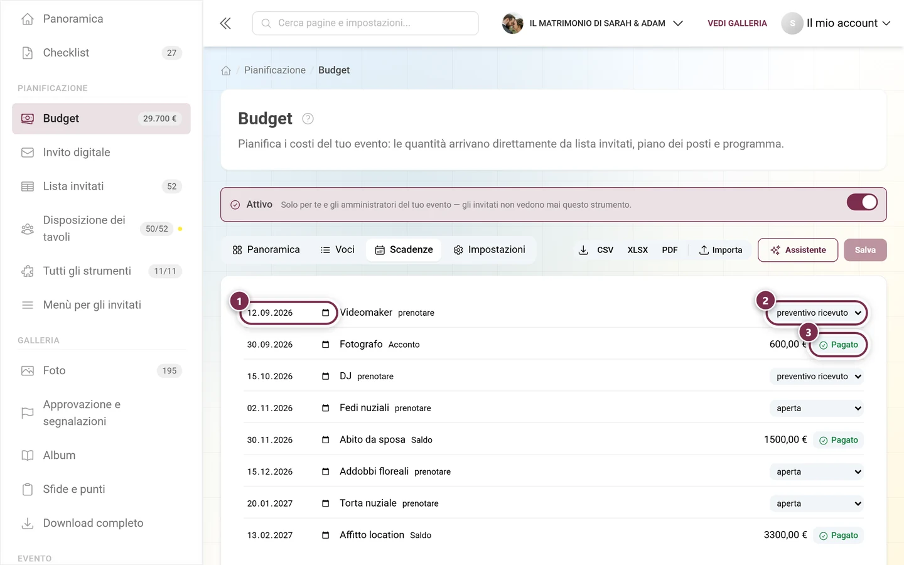This screenshot has height=565, width=904.
Task: Click the account avatar circle
Action: [792, 23]
